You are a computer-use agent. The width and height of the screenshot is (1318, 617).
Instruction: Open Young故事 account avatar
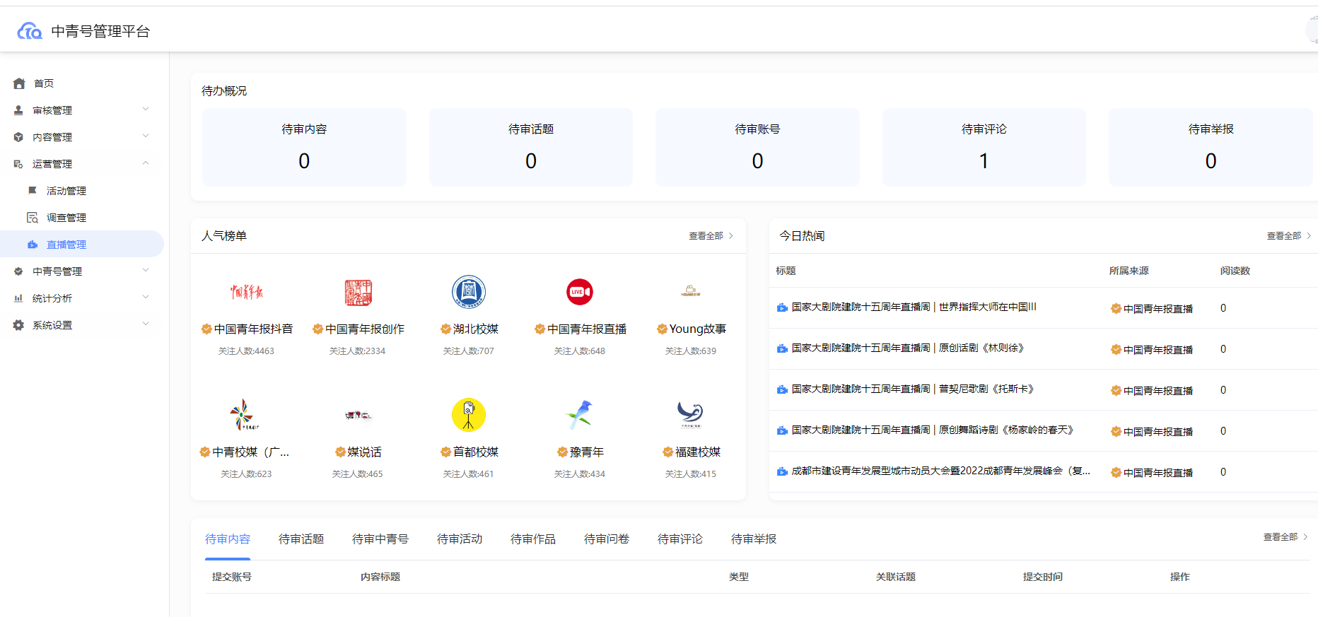(691, 292)
